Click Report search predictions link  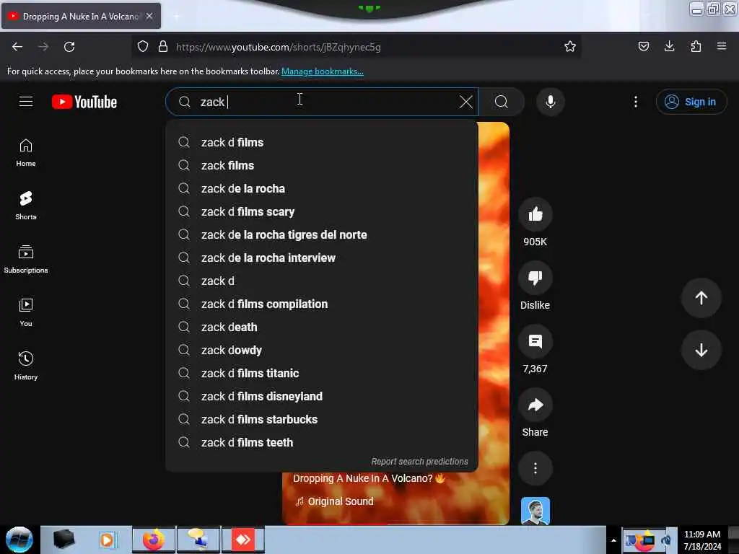click(x=419, y=462)
